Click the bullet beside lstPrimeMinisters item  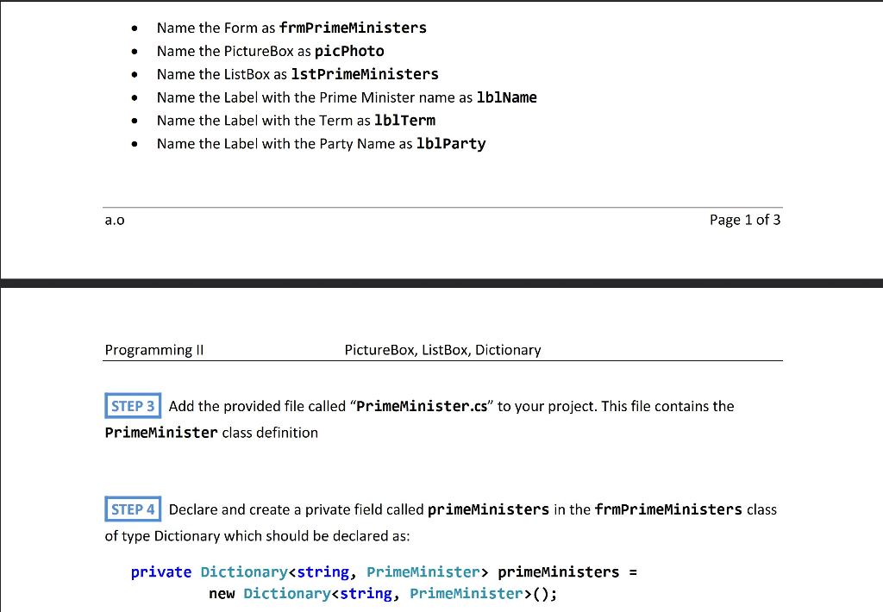coord(135,74)
